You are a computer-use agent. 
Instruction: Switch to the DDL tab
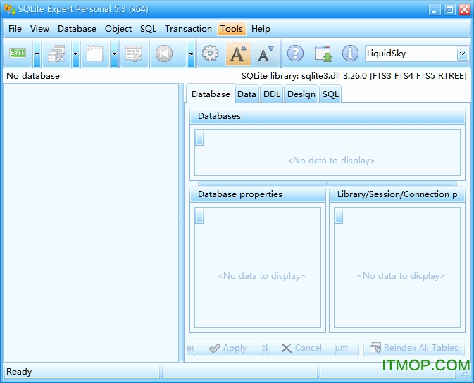272,94
